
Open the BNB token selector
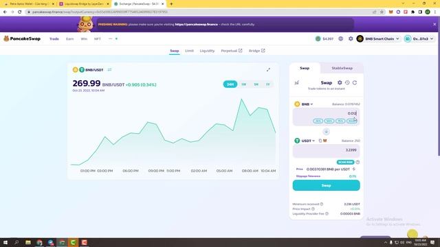[x=304, y=104]
